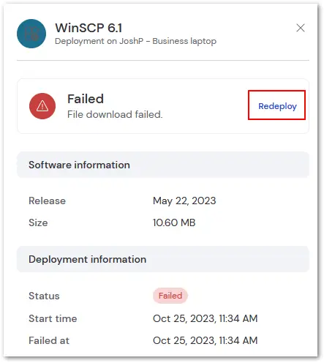Click the Start time timestamp value
The image size is (324, 363).
click(205, 318)
